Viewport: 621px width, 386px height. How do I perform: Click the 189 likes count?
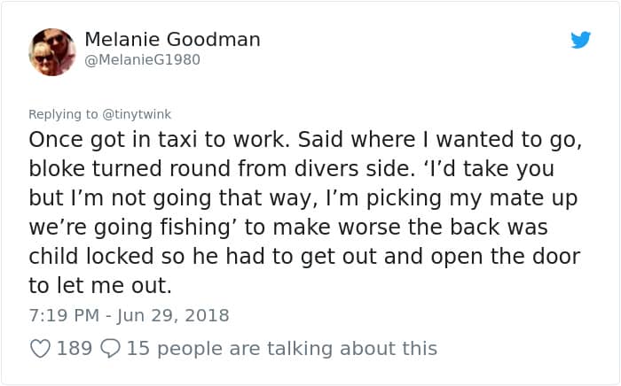pyautogui.click(x=75, y=349)
